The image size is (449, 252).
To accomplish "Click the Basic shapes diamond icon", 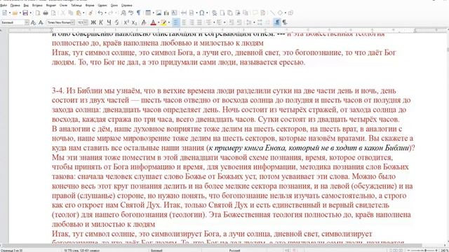I will coord(280,13).
